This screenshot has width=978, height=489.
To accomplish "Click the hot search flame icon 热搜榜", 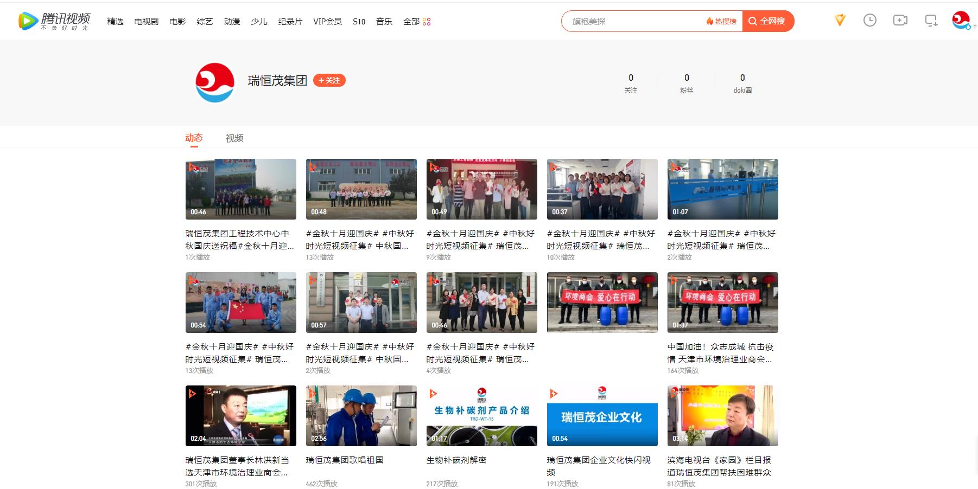I will coord(721,21).
